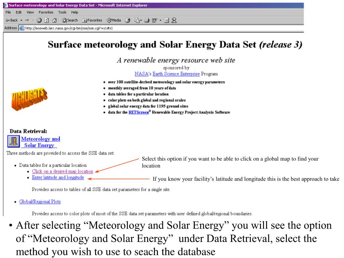Edit page with the Word icon
This screenshot has width=344, height=258.
pyautogui.click(x=155, y=20)
